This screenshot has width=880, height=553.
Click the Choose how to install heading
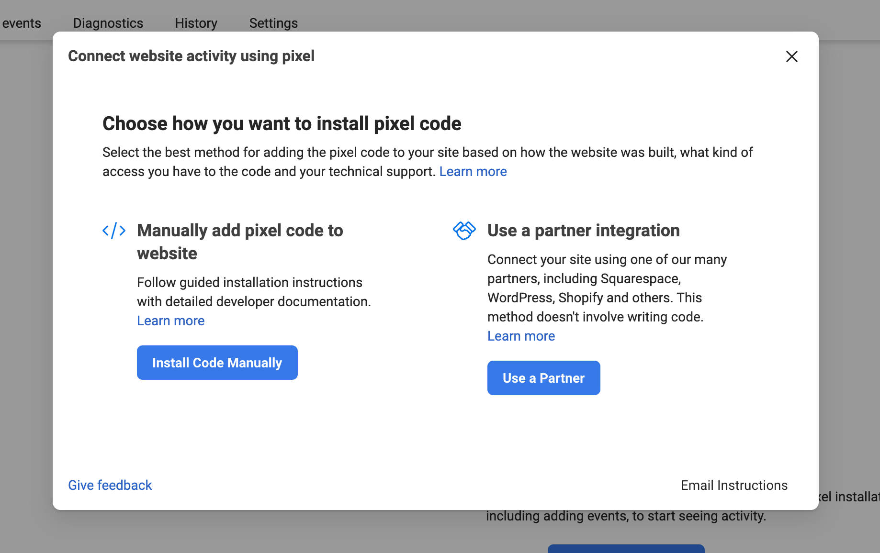[x=282, y=123]
